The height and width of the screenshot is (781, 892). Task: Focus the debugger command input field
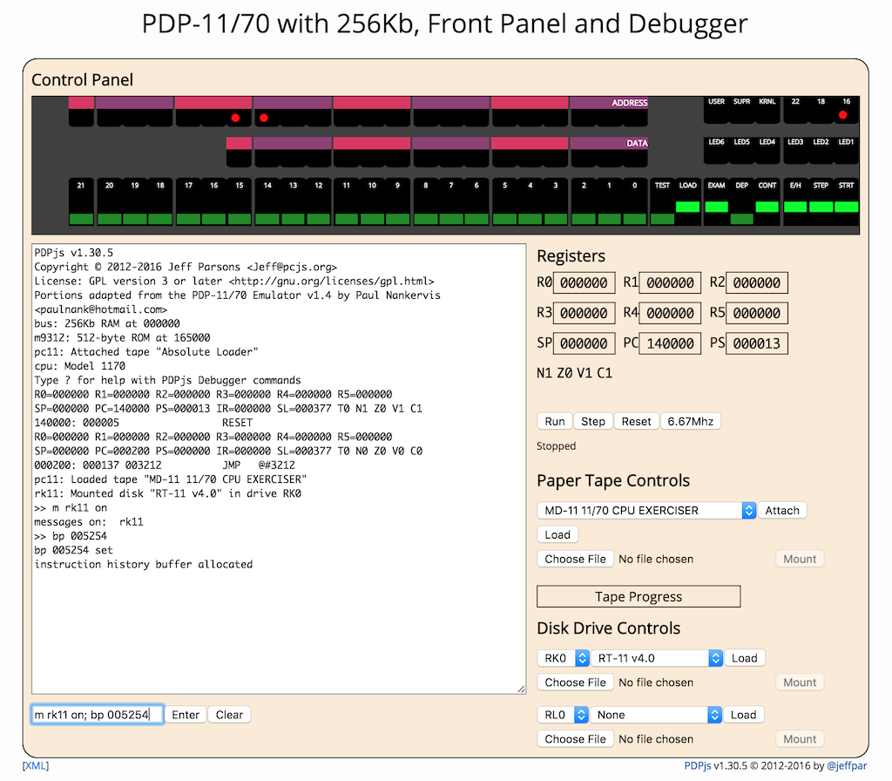[98, 715]
